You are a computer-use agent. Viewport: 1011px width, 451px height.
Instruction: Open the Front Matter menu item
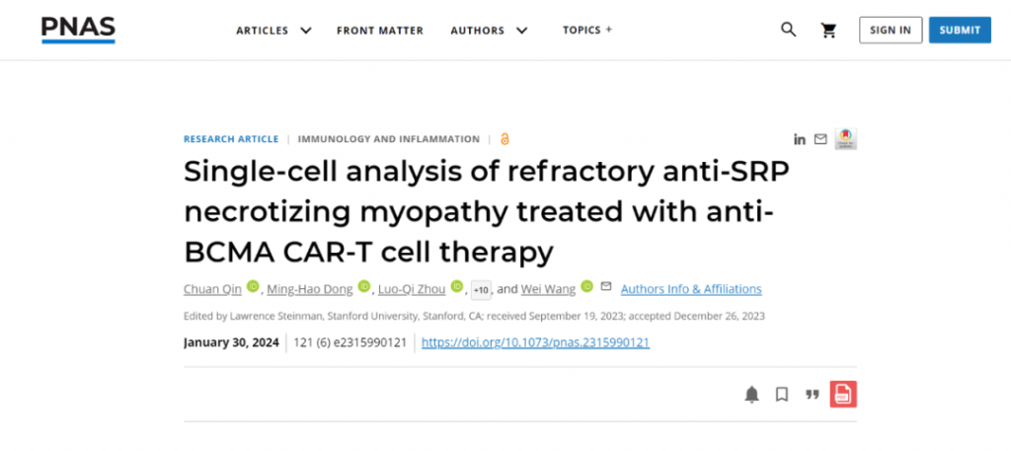[x=380, y=31]
